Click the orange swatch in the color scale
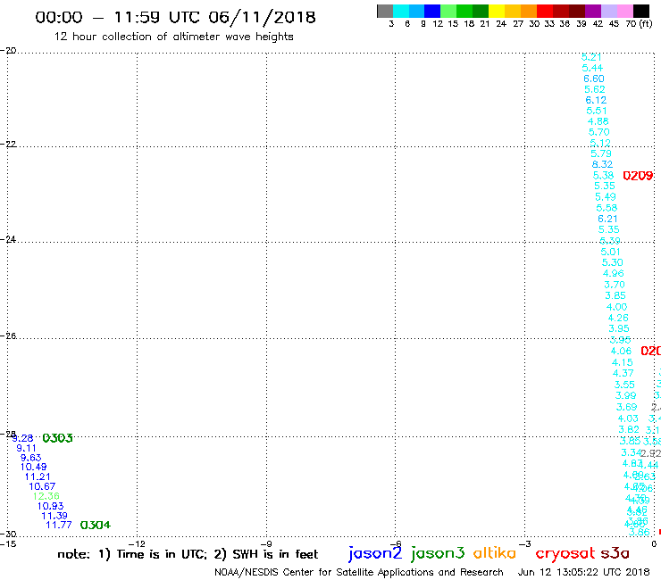This screenshot has width=661, height=580. coord(529,11)
